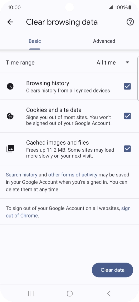Click the scrollbar handle on the right edge
The width and height of the screenshot is (139, 302).
(138, 79)
